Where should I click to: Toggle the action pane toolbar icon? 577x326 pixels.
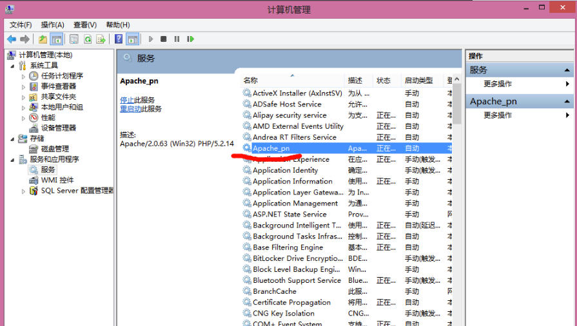tap(132, 39)
